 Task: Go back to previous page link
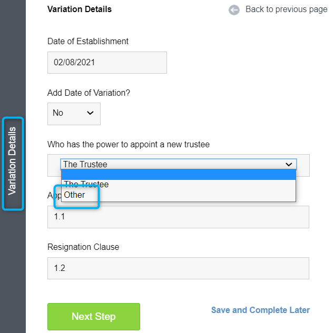pyautogui.click(x=286, y=9)
